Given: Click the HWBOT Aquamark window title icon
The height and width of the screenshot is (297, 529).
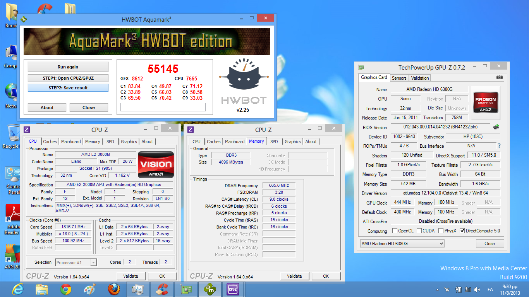Looking at the screenshot, I should (x=23, y=19).
